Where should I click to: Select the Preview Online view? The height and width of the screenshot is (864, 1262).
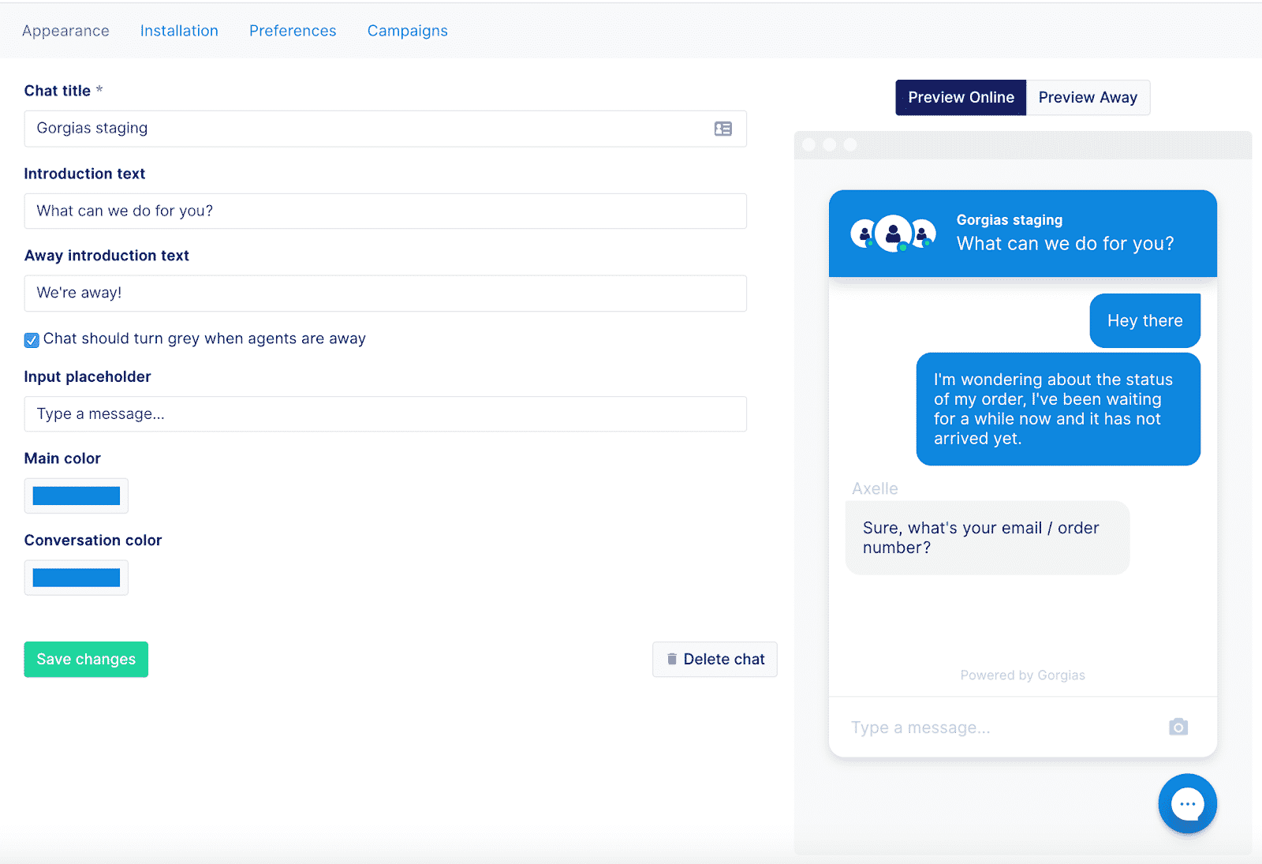pyautogui.click(x=960, y=98)
